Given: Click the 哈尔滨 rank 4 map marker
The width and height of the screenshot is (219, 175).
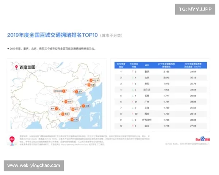Looking at the screenshot, I should pyautogui.click(x=94, y=80).
